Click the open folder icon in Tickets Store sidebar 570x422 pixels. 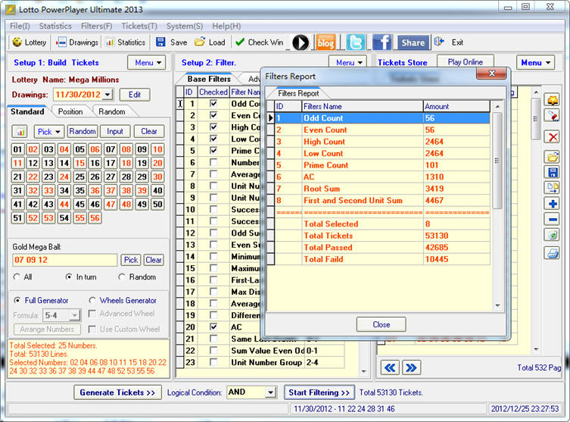click(553, 157)
